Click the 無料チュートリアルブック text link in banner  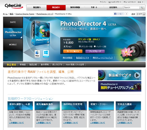point(103,58)
